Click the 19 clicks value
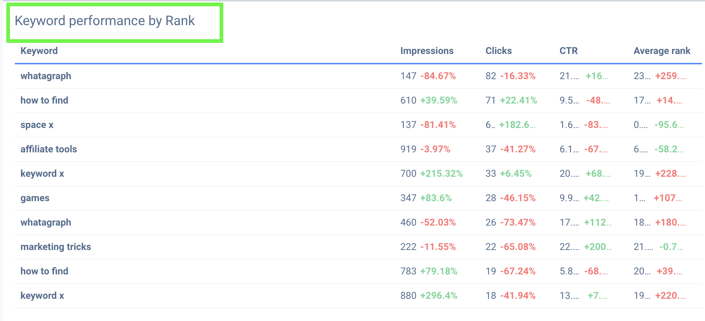 491,271
